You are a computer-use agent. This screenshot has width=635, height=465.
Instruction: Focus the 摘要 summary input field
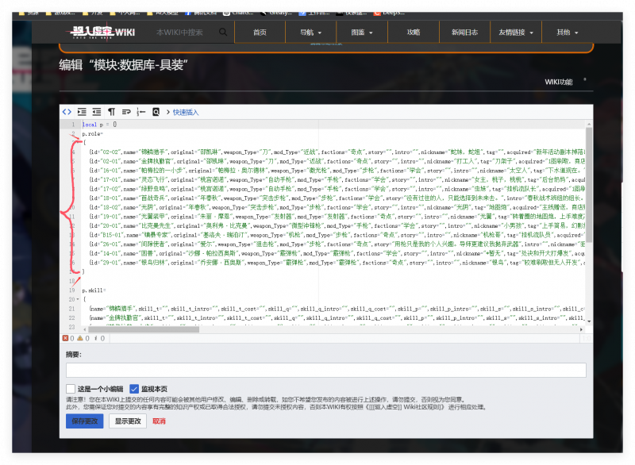[x=326, y=370]
